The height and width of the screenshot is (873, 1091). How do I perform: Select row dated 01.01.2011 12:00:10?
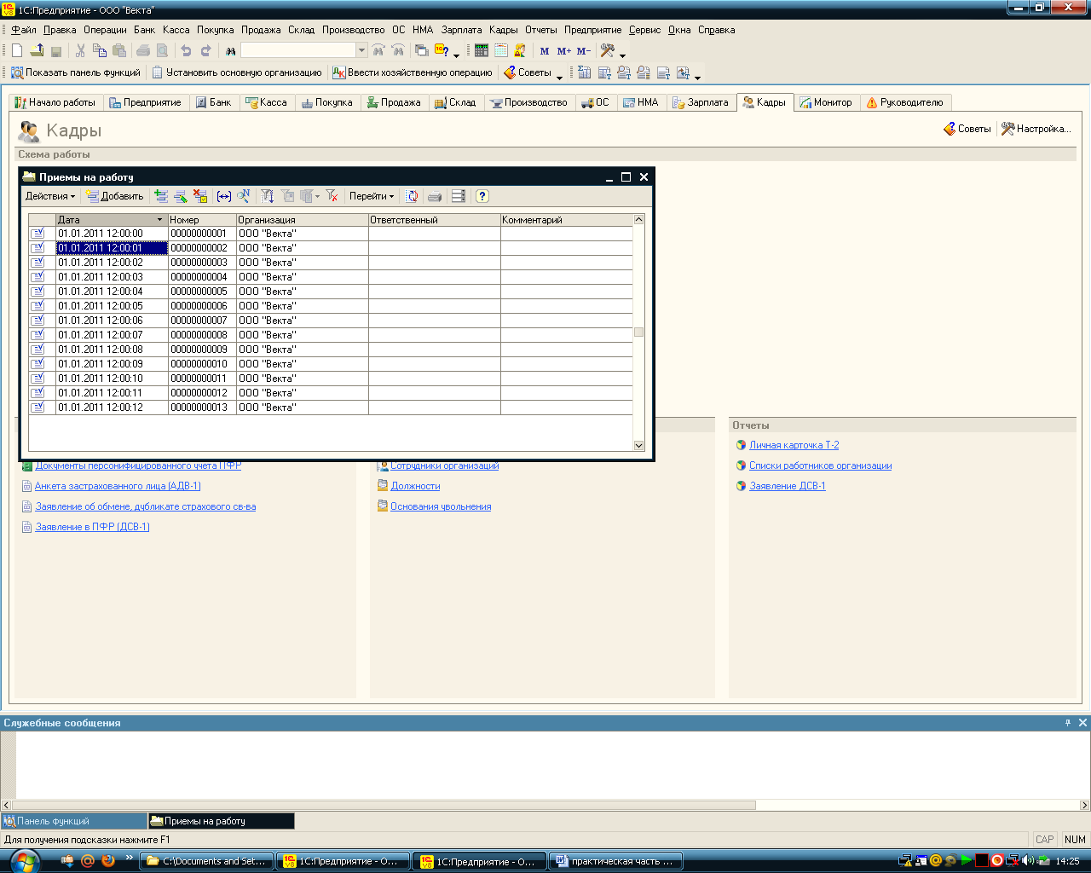(331, 379)
